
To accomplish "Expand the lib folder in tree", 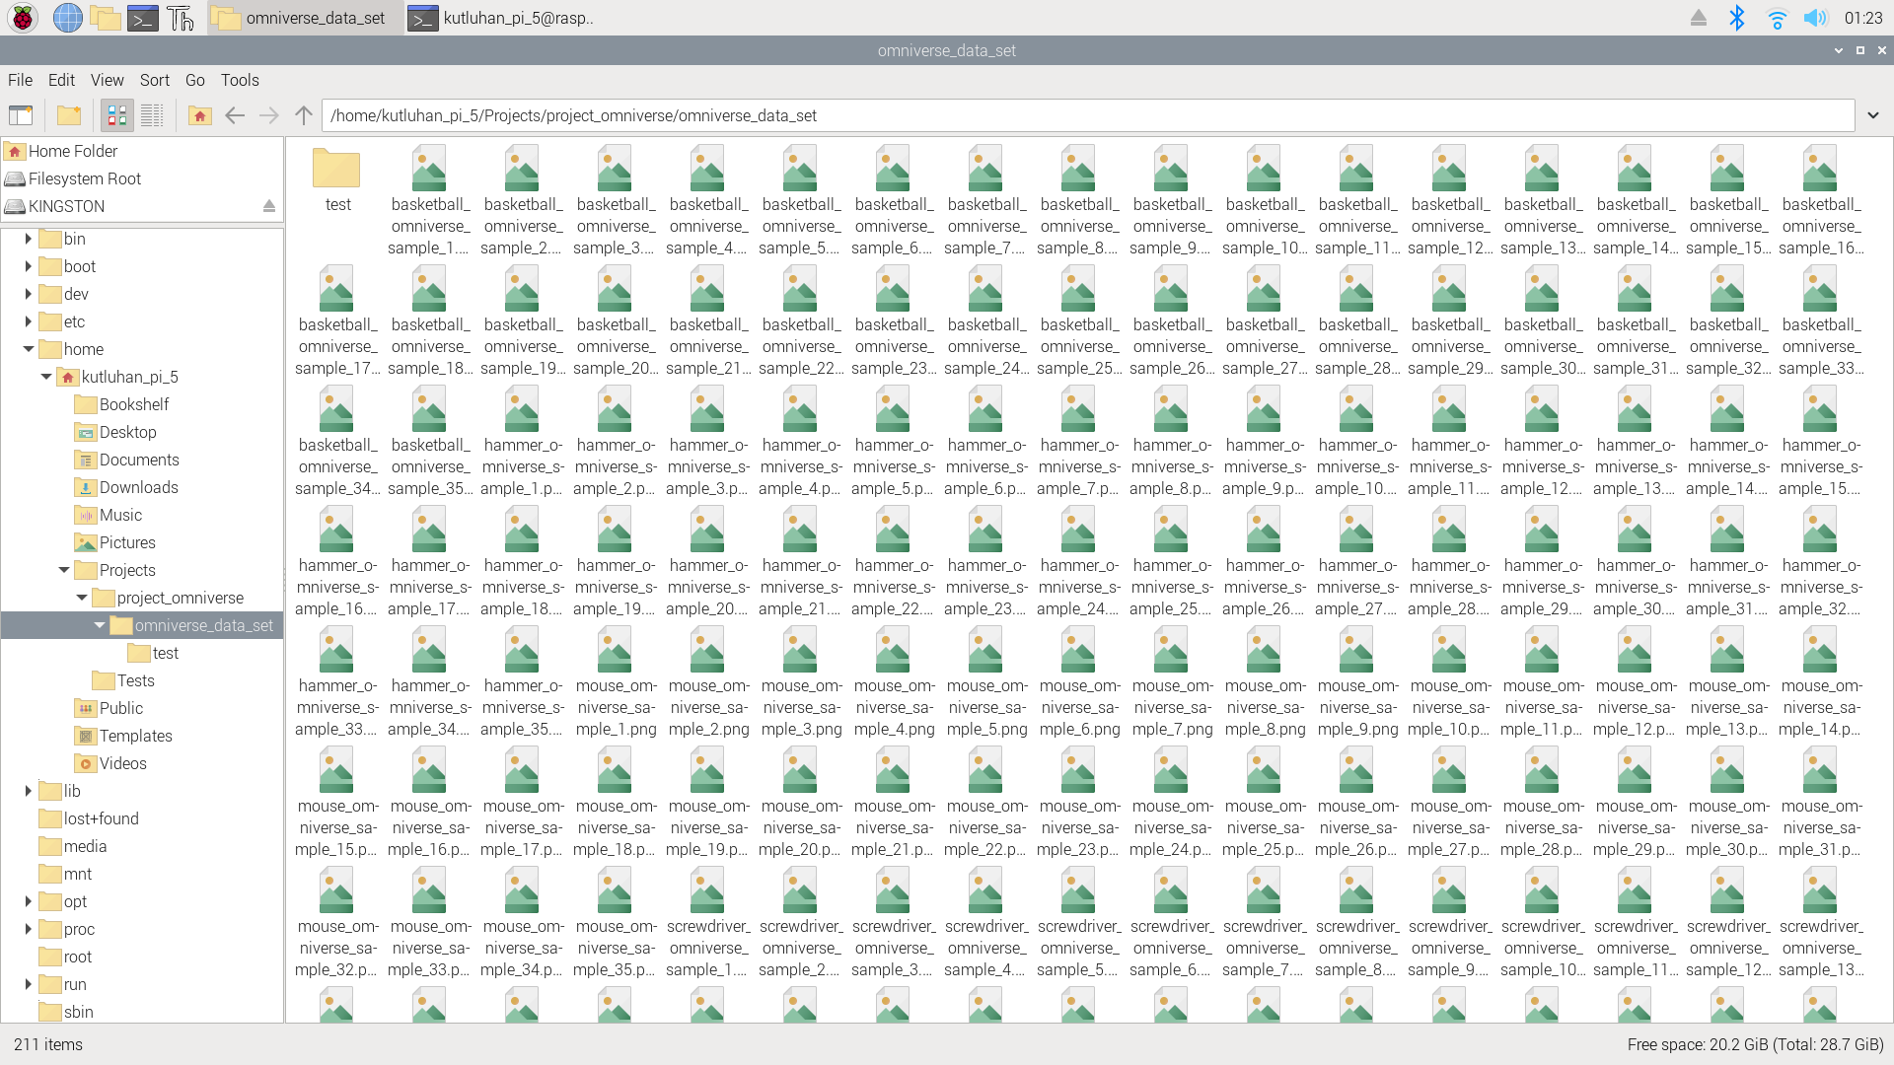I will [x=28, y=791].
